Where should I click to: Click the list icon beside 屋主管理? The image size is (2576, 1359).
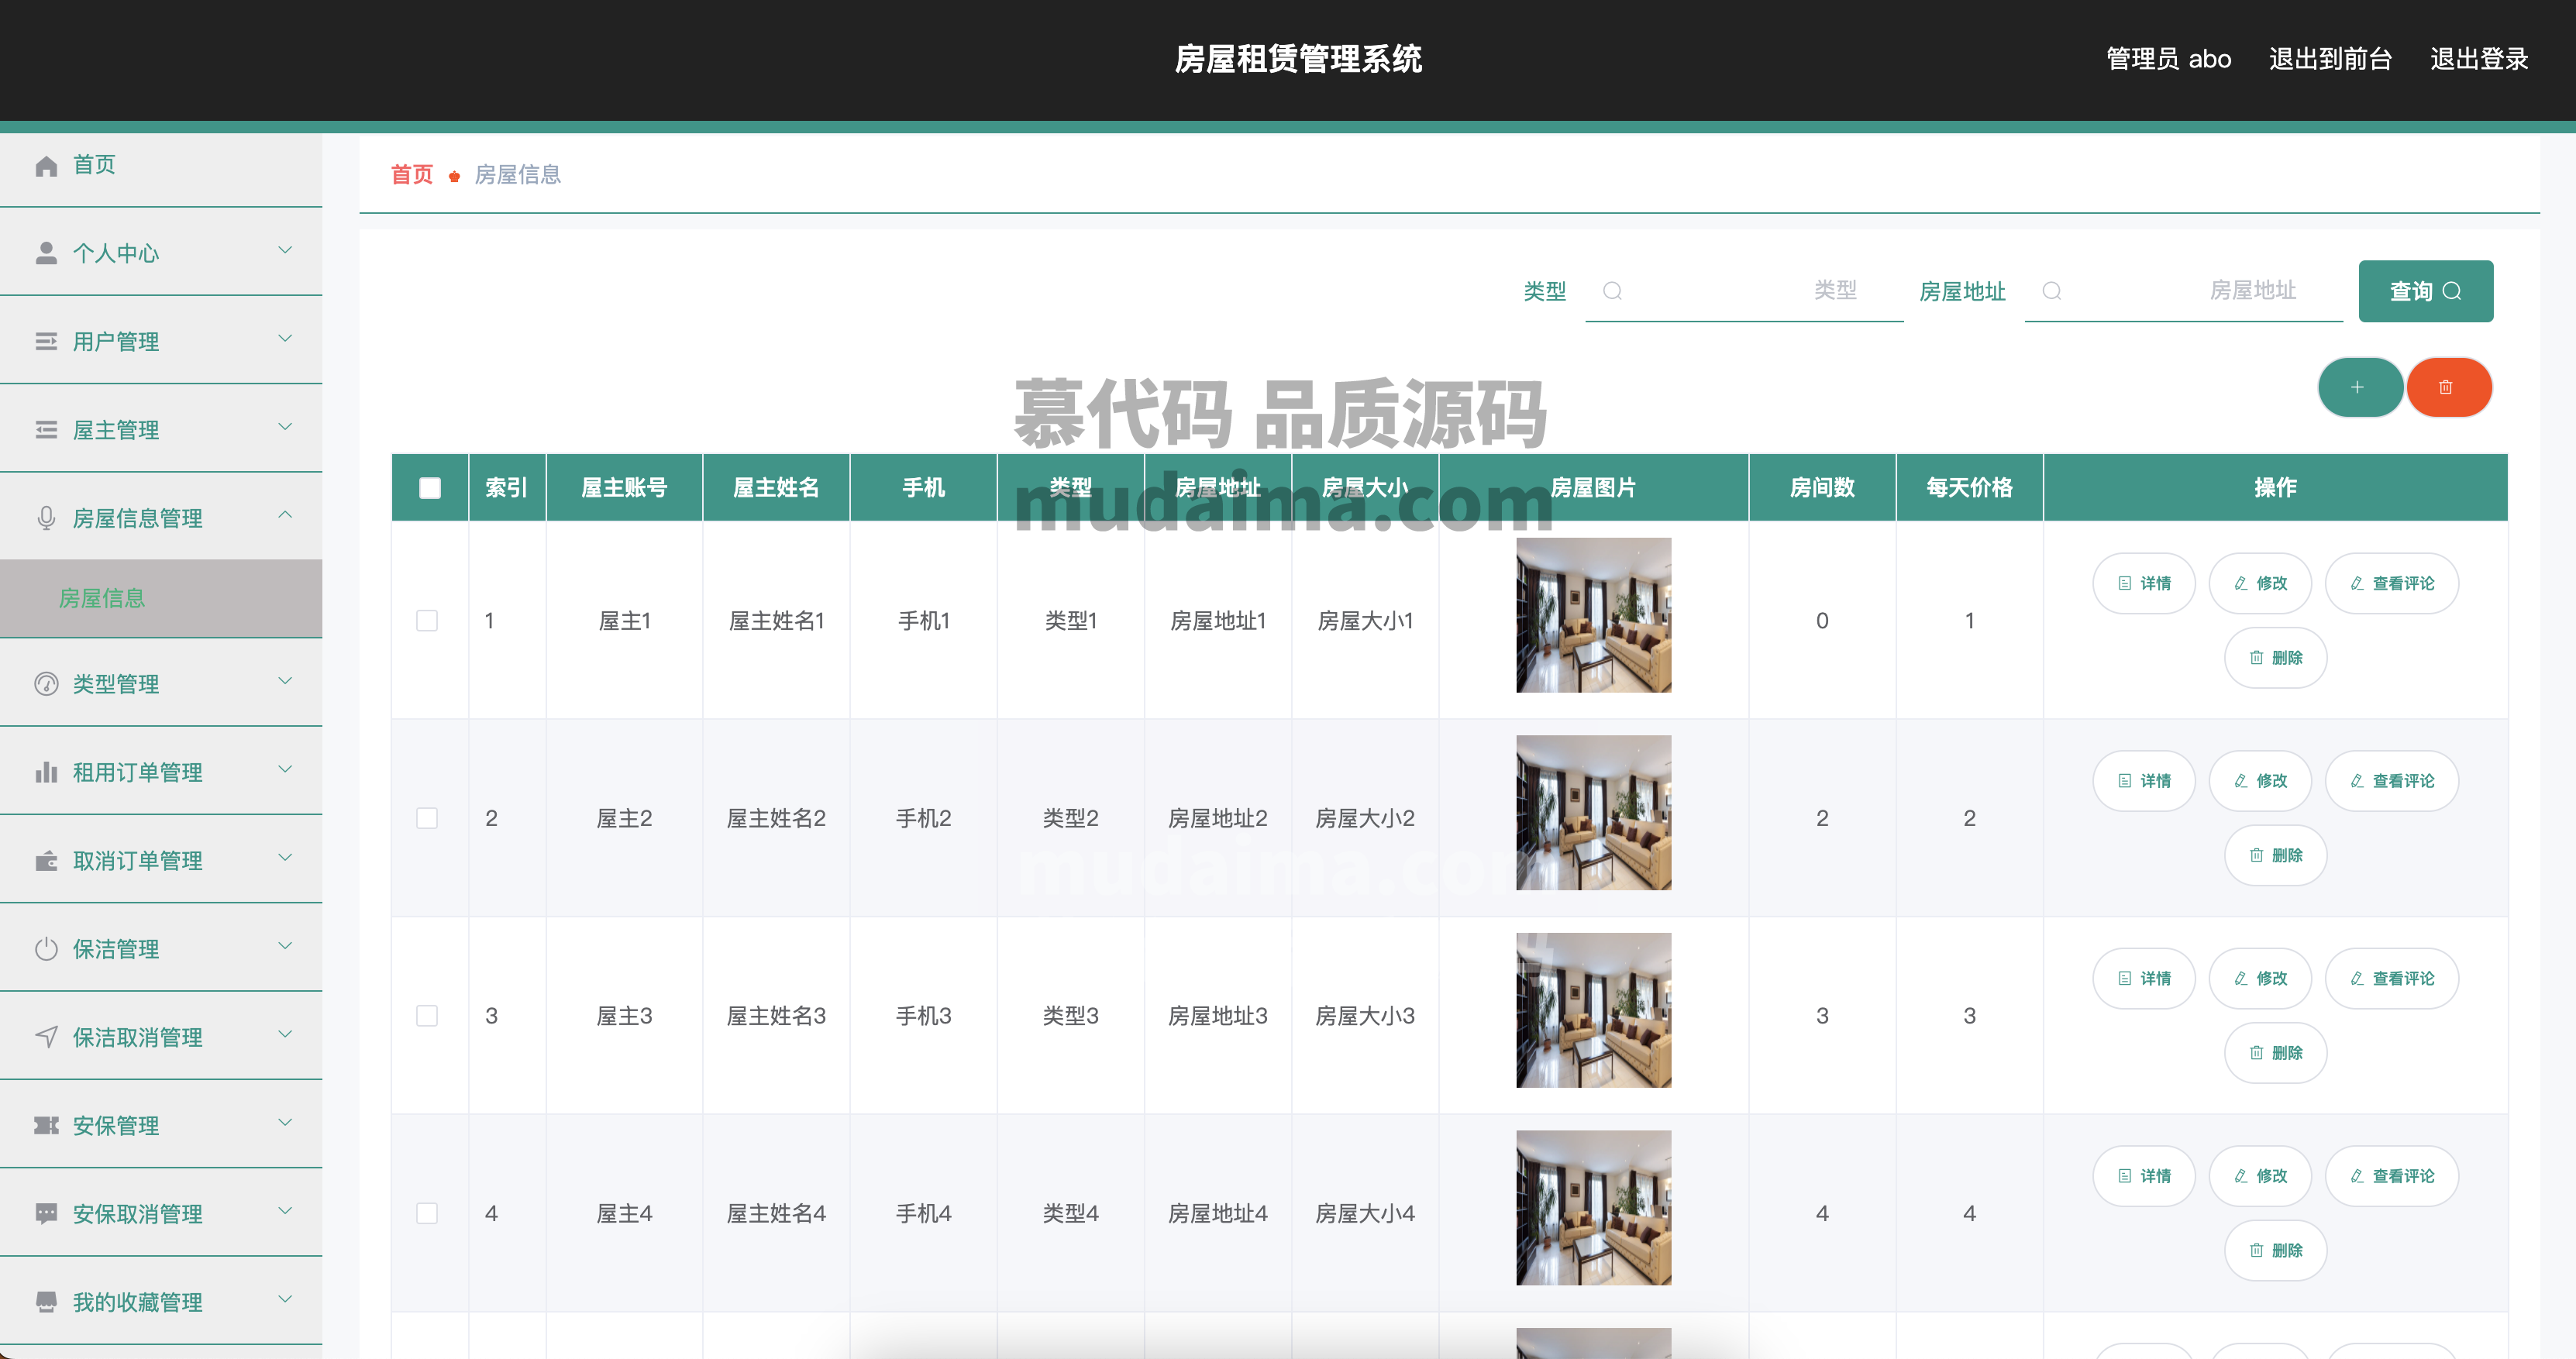[46, 430]
